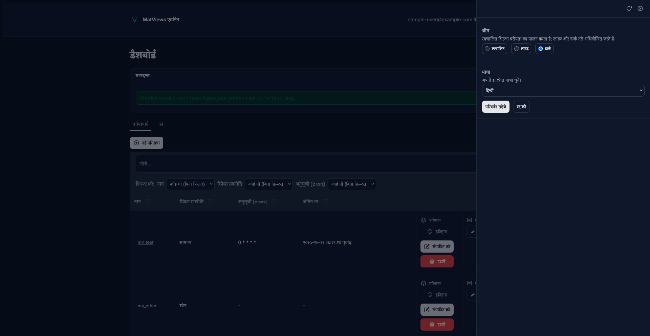Click sort icon beside रिफ्रेश रणनीति column header
Viewport: 650px width, 336px height.
(211, 202)
